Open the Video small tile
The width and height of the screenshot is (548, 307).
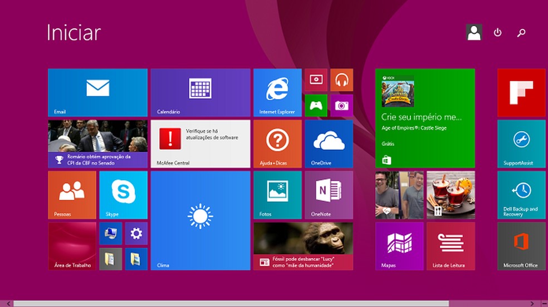(316, 80)
